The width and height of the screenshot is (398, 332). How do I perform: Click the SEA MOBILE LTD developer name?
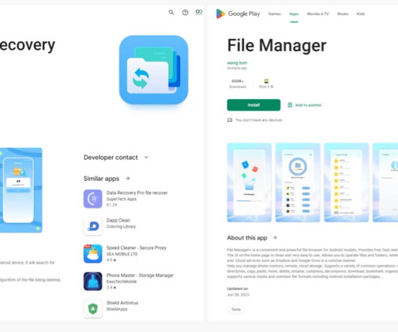[122, 254]
